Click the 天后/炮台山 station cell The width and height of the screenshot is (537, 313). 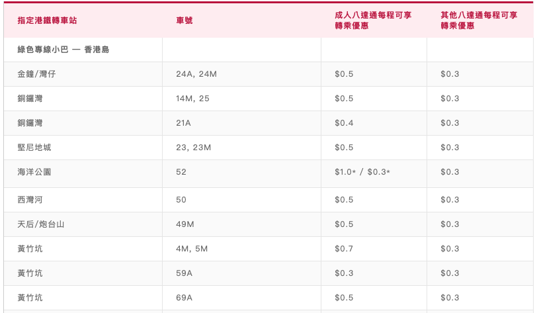point(41,224)
